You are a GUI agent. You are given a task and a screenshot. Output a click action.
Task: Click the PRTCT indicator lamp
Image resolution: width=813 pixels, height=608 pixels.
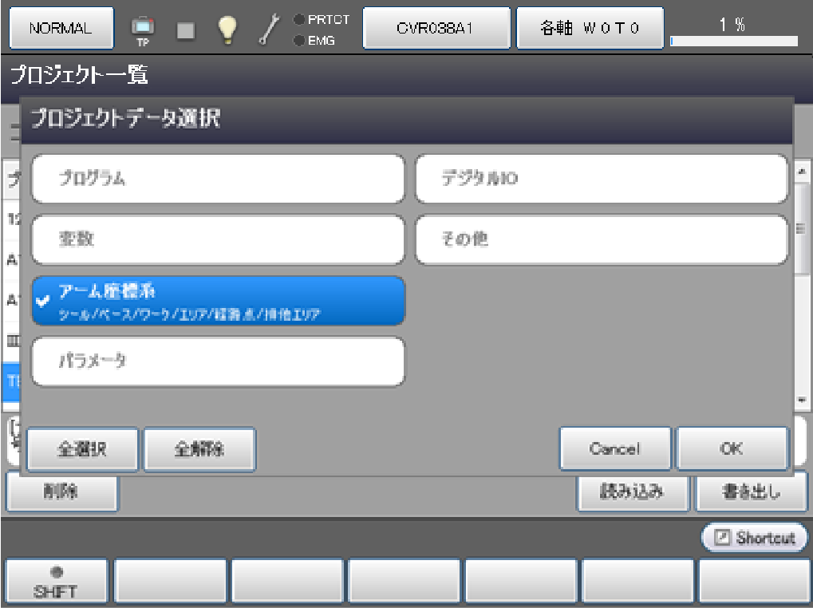pos(300,20)
